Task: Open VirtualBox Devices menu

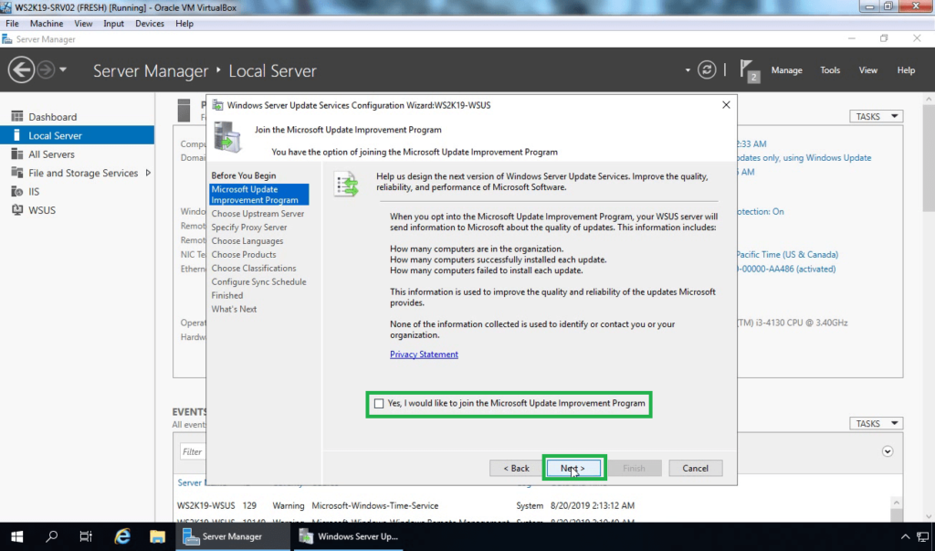Action: (x=149, y=23)
